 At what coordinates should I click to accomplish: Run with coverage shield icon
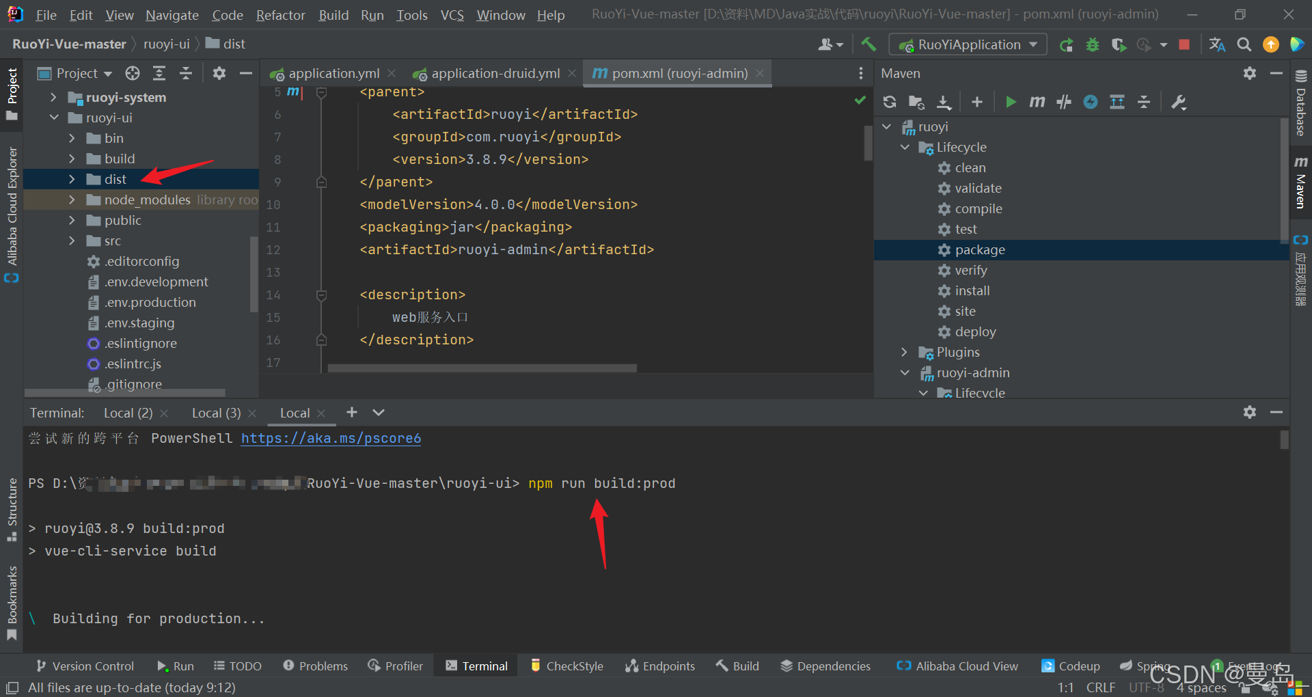coord(1119,45)
